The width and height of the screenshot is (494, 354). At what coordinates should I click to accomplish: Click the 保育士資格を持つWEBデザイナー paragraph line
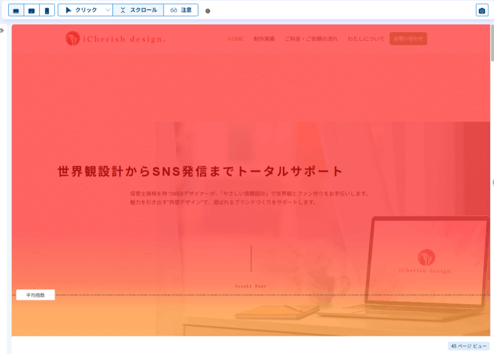(x=249, y=194)
